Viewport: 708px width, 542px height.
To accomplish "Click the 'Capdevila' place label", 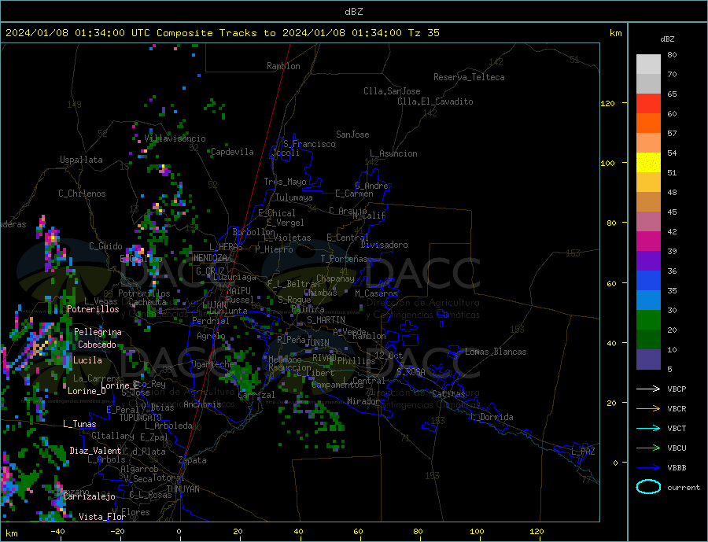I will [232, 152].
